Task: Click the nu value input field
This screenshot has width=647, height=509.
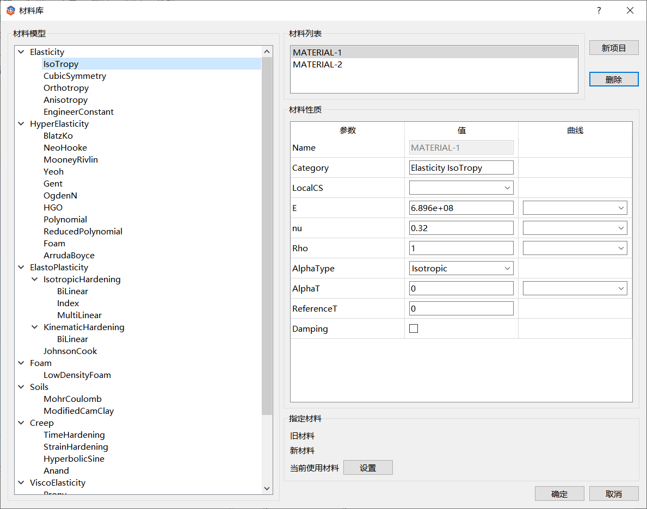Action: [x=461, y=228]
